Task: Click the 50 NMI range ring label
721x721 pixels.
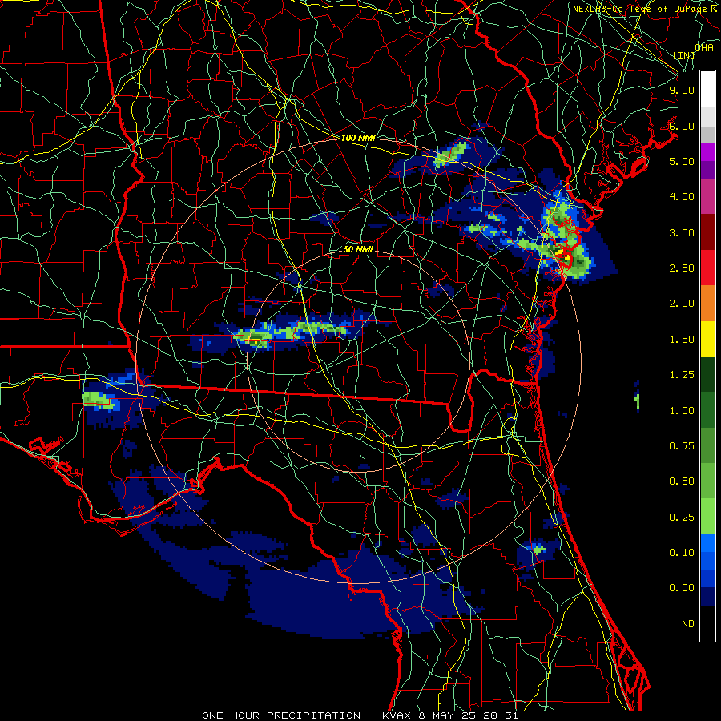Action: tap(358, 249)
